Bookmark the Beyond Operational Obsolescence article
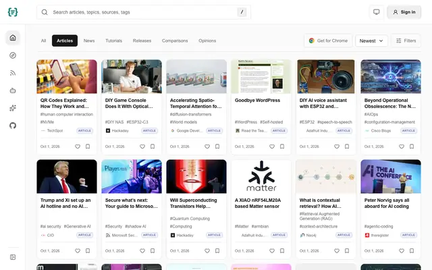432x270 pixels. pyautogui.click(x=412, y=146)
